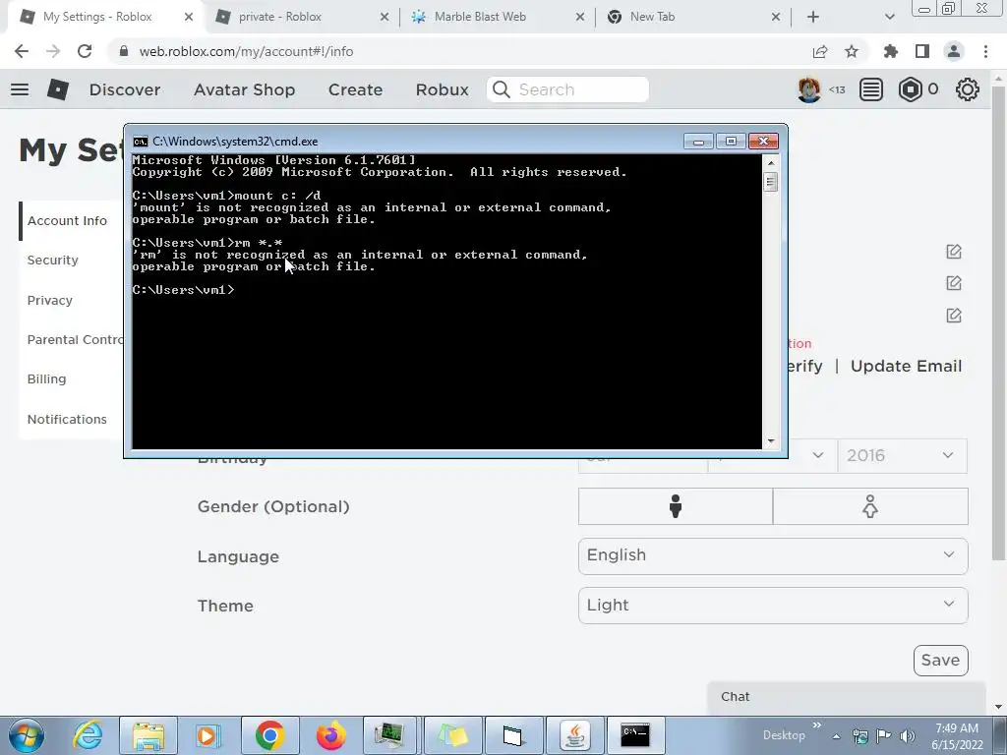This screenshot has width=1007, height=755.
Task: Select the female gender option
Action: tap(870, 506)
